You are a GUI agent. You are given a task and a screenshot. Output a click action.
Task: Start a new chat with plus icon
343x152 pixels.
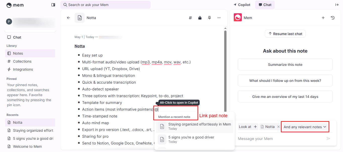tap(323, 18)
